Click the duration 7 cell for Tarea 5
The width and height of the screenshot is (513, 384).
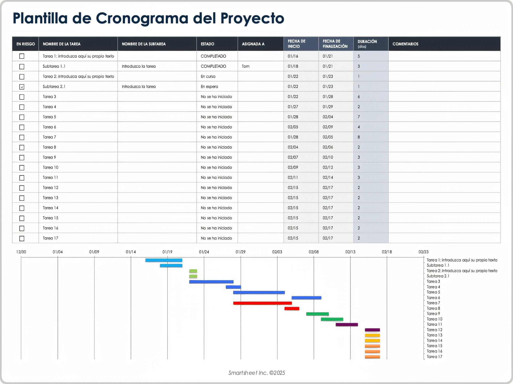click(371, 117)
